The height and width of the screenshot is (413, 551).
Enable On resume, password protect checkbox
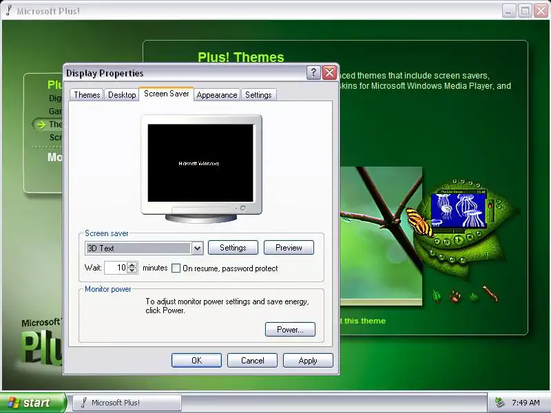(x=176, y=268)
